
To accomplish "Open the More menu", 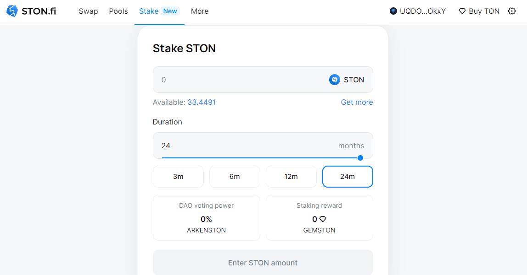I will pyautogui.click(x=200, y=11).
